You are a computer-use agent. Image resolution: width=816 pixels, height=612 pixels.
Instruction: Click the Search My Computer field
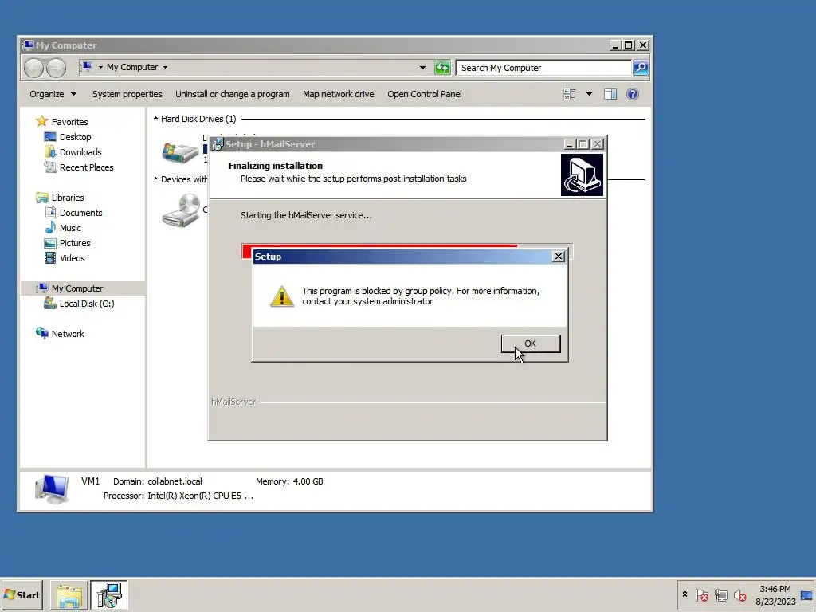point(543,68)
